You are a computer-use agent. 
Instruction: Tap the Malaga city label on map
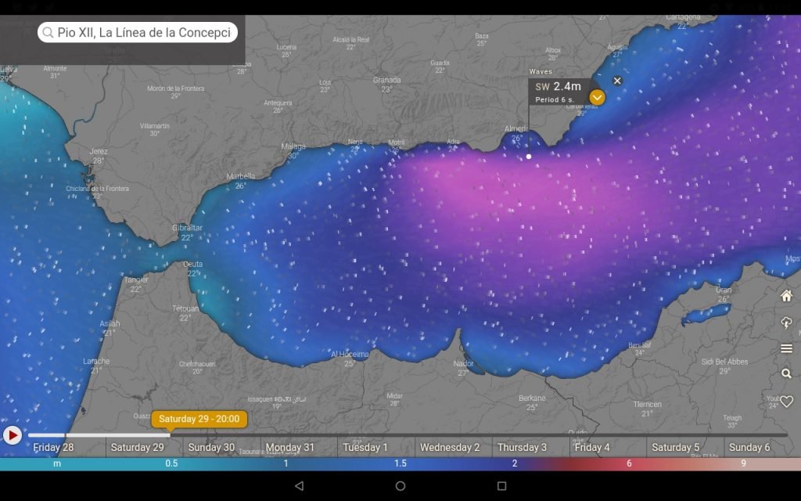pos(293,146)
